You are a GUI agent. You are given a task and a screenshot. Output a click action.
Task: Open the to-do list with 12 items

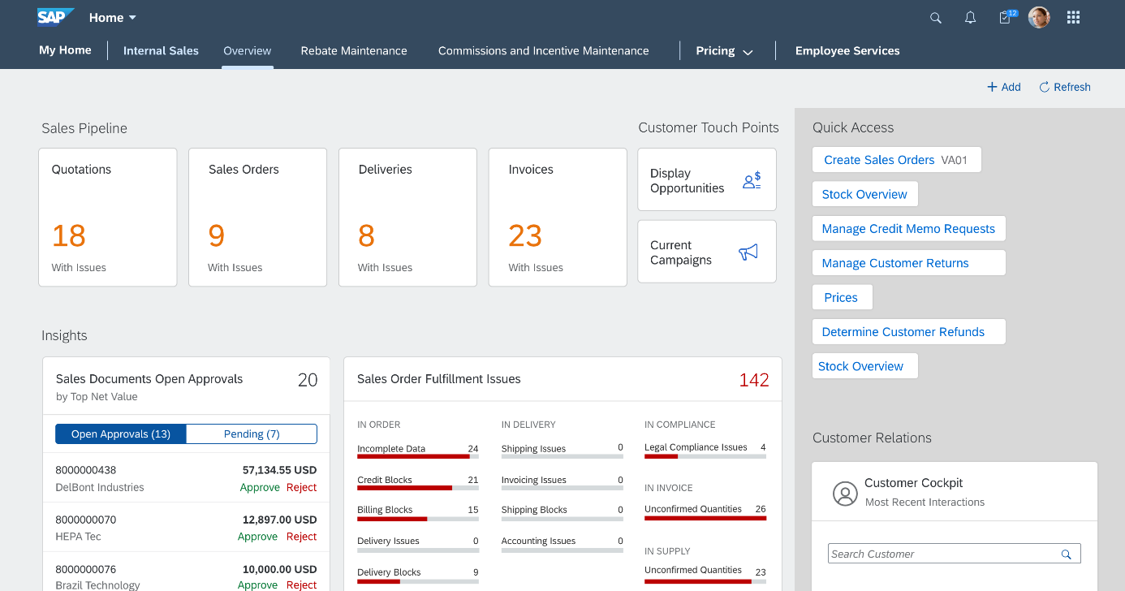[1005, 17]
